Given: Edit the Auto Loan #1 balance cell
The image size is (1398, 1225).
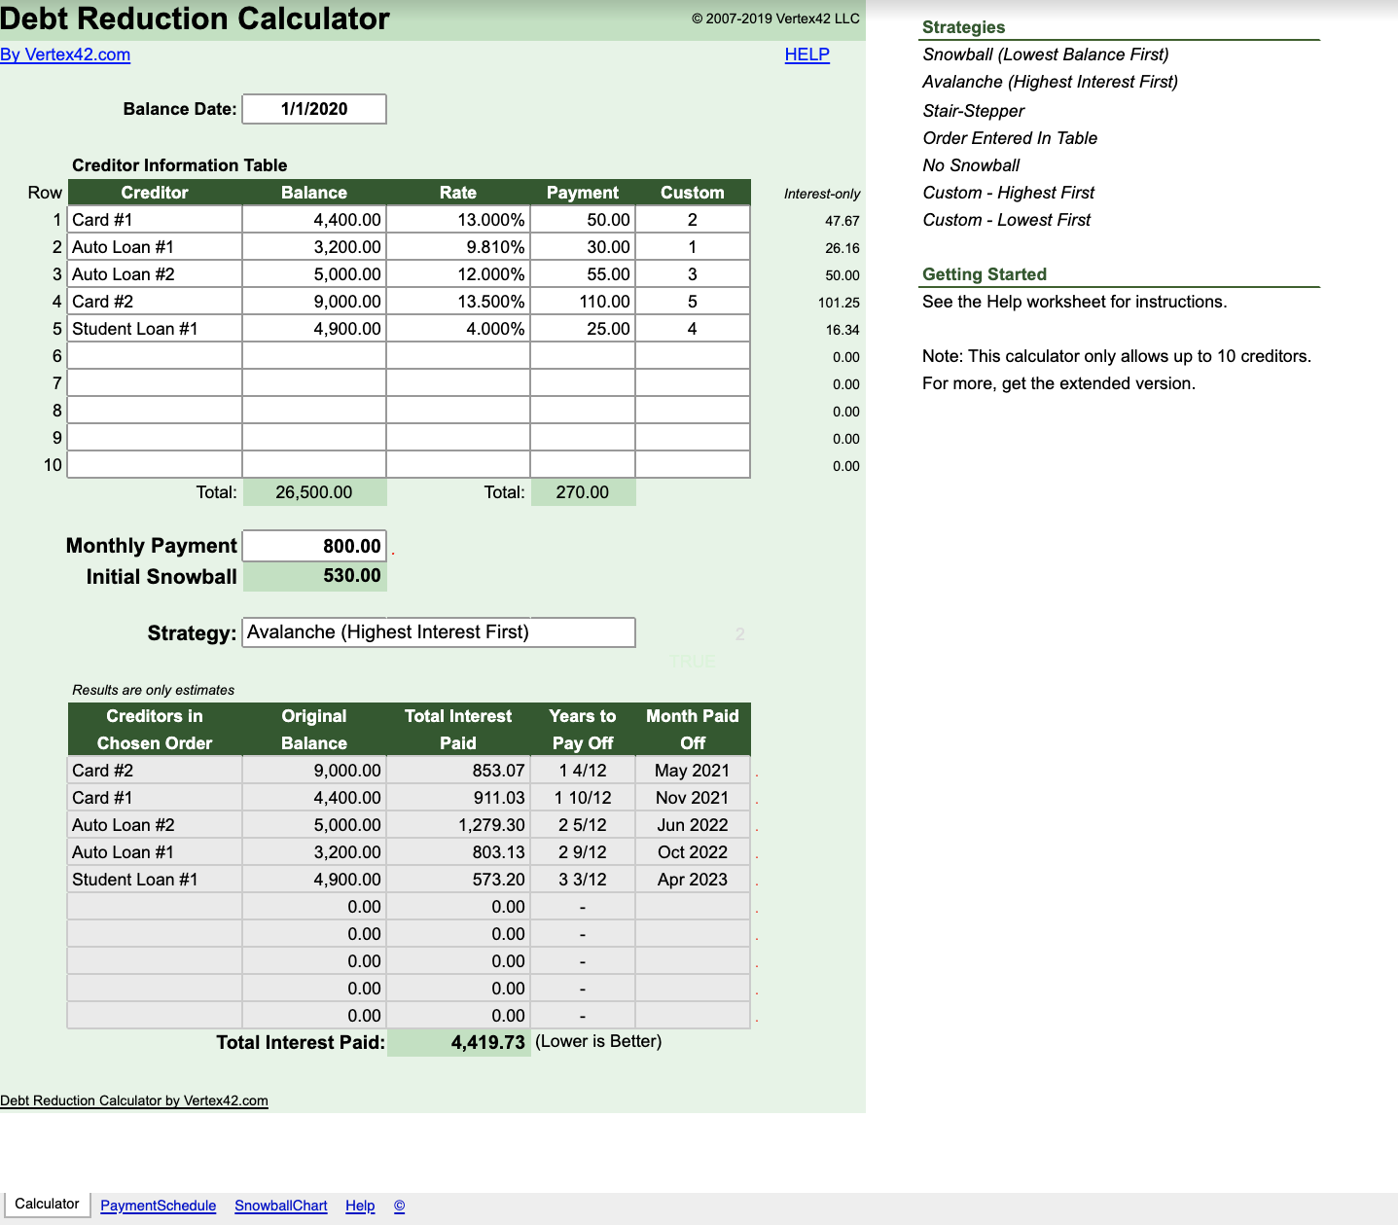Looking at the screenshot, I should pyautogui.click(x=314, y=247).
